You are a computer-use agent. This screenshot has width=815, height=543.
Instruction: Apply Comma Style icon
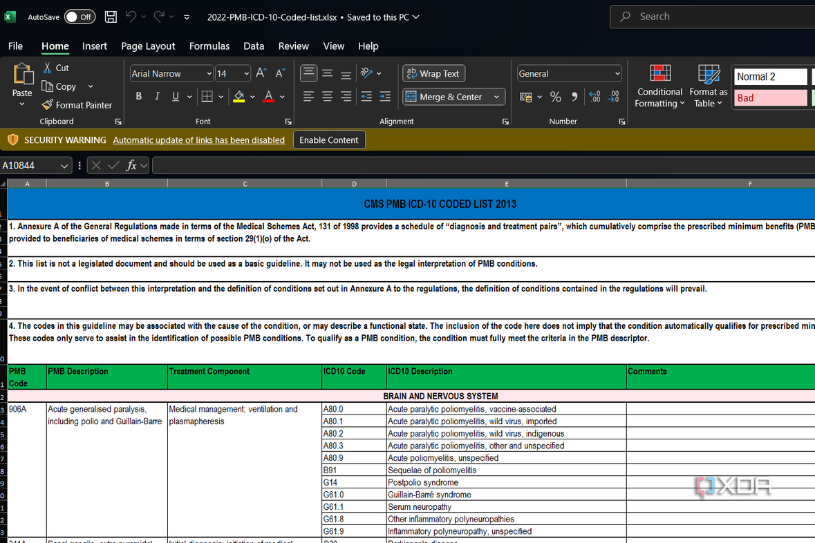coord(574,97)
